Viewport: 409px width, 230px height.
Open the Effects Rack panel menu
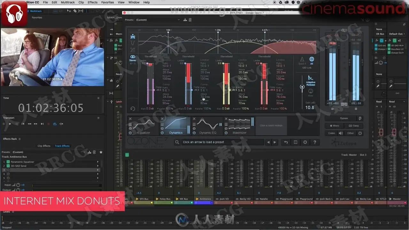pyautogui.click(x=19, y=139)
